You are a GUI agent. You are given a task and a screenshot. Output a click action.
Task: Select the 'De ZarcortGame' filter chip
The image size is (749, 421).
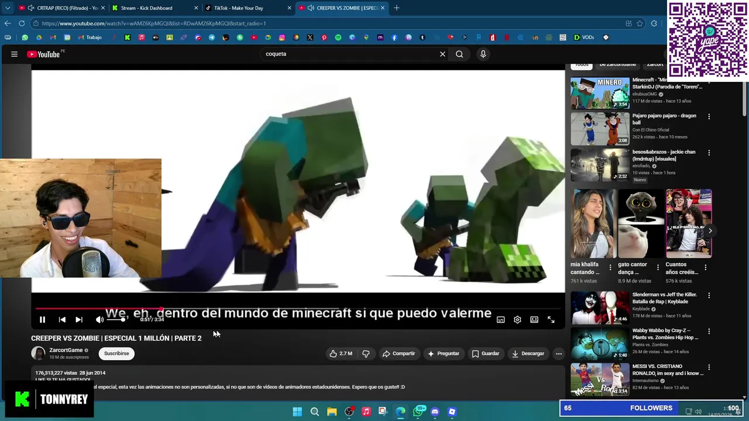617,64
